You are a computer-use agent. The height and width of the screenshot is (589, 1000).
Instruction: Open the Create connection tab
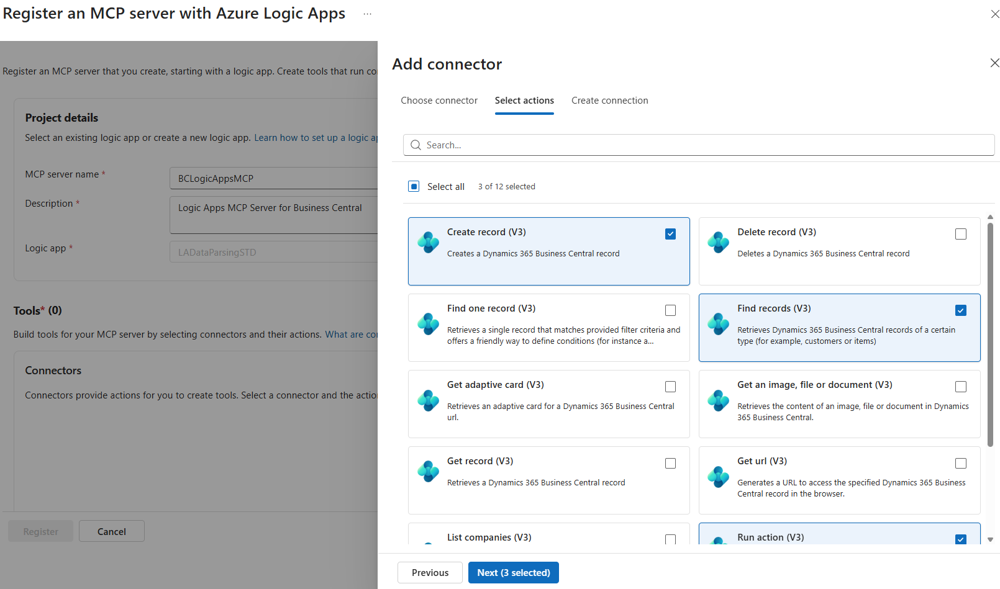(x=609, y=101)
